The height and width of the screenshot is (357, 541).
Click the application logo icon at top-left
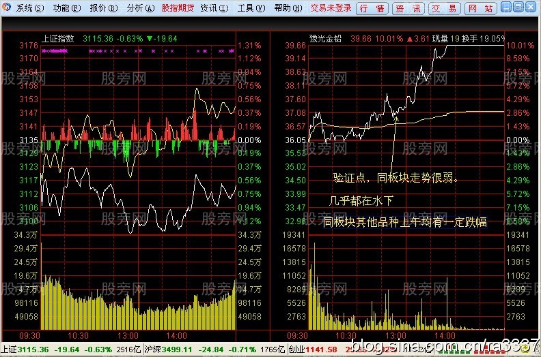click(x=6, y=7)
